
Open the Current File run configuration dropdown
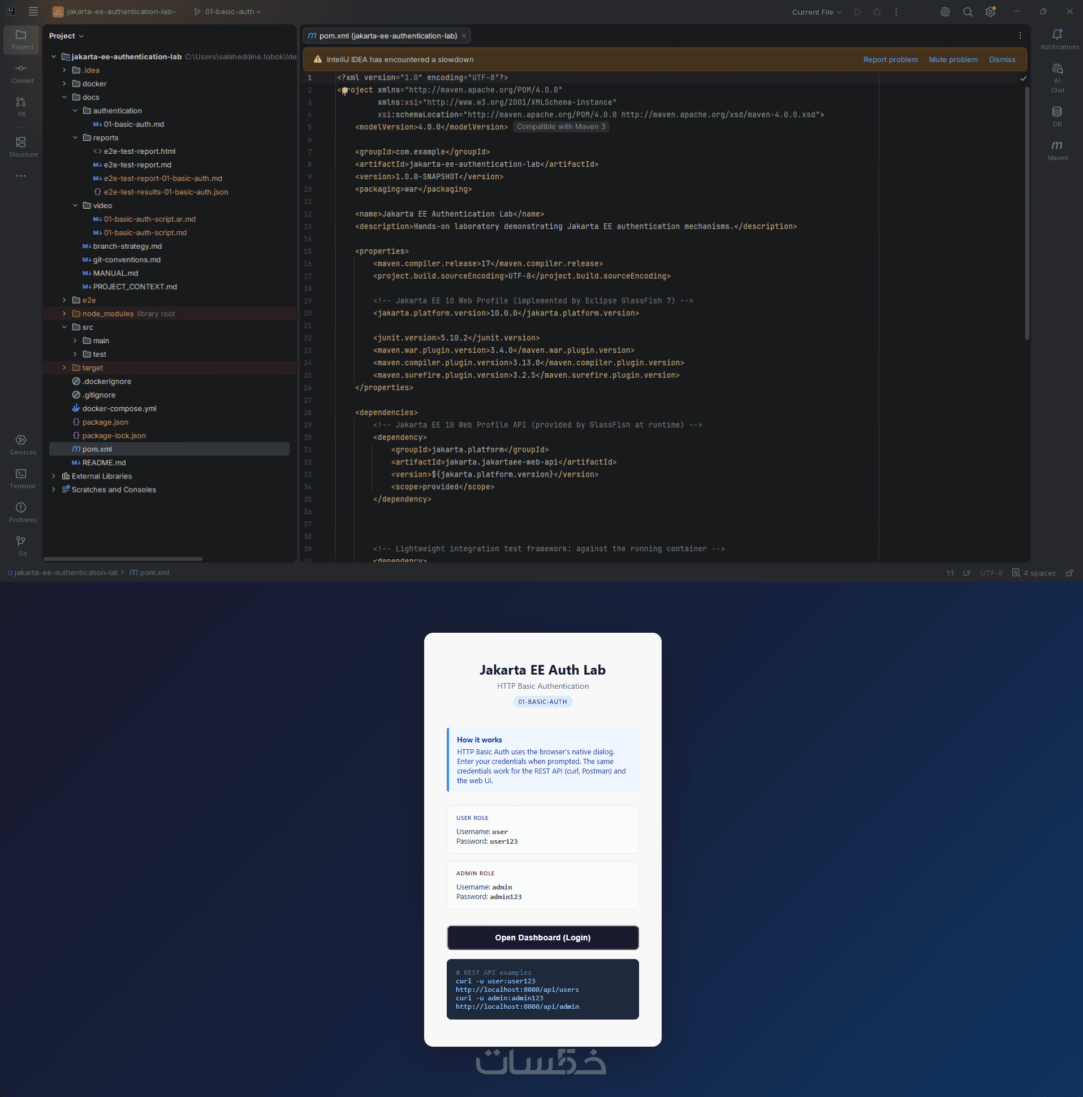pos(817,12)
